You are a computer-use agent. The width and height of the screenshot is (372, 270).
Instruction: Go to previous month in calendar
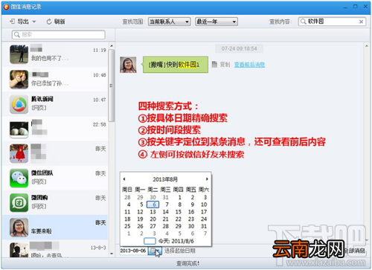click(x=124, y=179)
